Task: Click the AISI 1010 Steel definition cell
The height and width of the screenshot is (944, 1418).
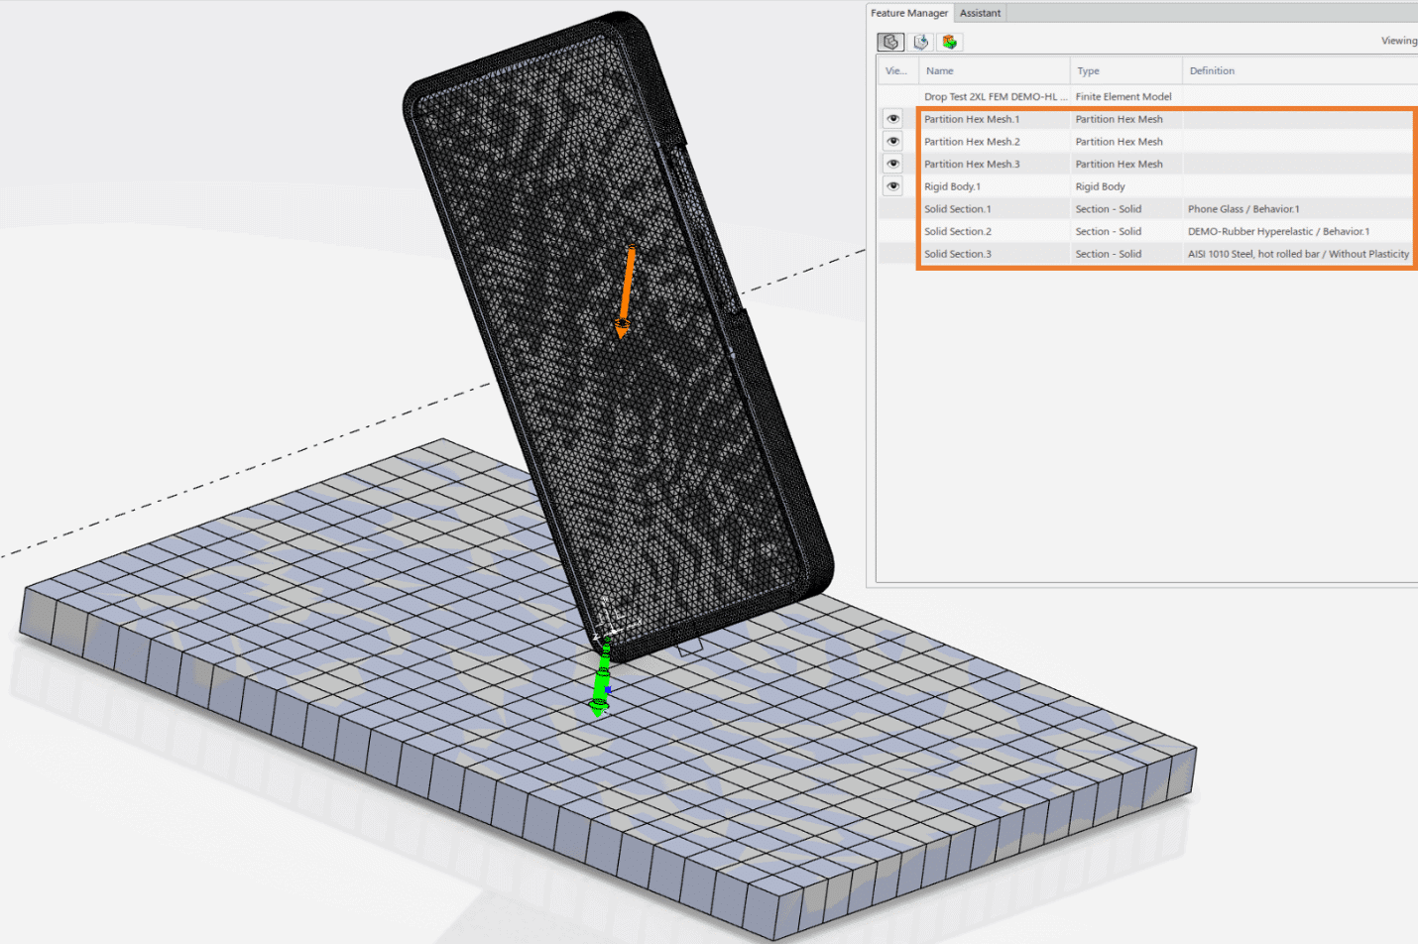Action: (1298, 254)
